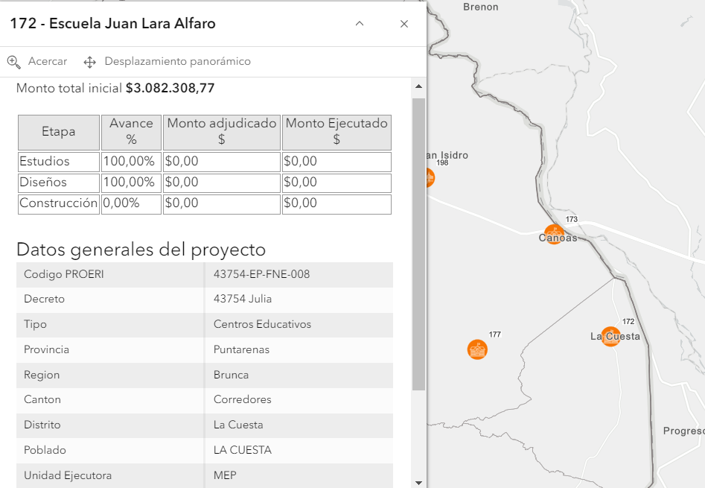Image resolution: width=705 pixels, height=488 pixels.
Task: Click the orange marker 172 at La Cuesta
Action: [x=610, y=337]
